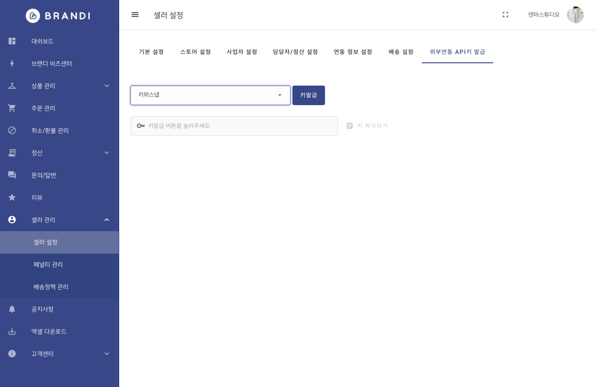596x387 pixels.
Task: Switch to the 스토어 설정 tab
Action: [x=196, y=52]
